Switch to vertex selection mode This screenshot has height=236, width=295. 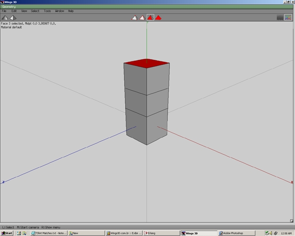tap(135, 17)
